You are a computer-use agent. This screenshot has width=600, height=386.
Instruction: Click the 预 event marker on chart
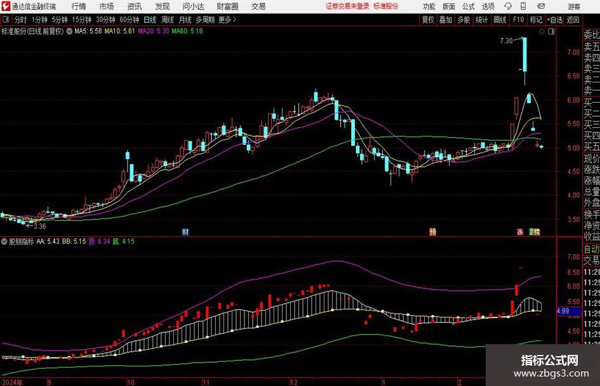tap(433, 231)
